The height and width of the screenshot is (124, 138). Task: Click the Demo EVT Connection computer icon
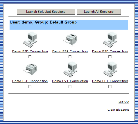click(70, 69)
